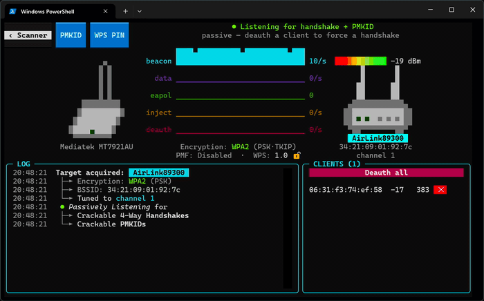Viewport: 484px width, 301px height.
Task: Click the inject rate label
Action: point(158,113)
